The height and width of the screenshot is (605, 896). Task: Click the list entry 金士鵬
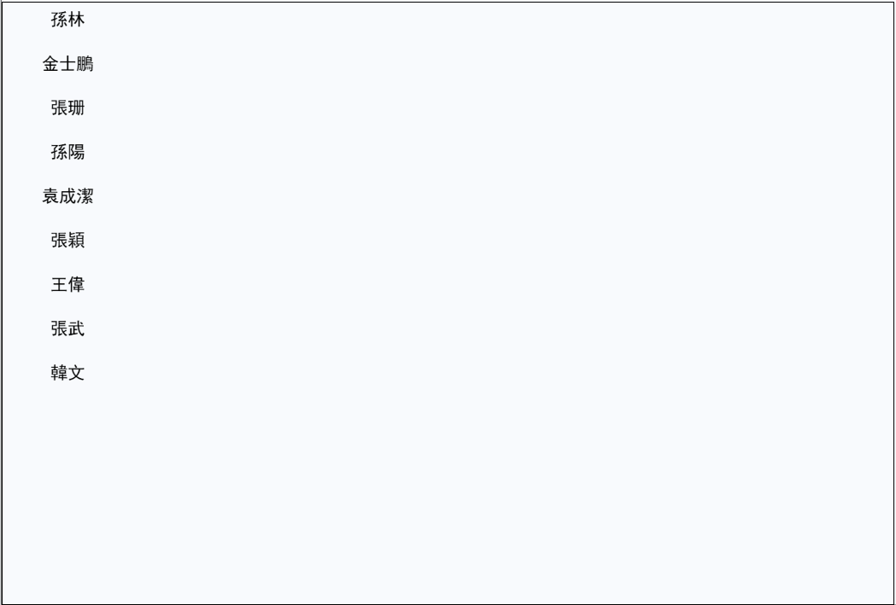tap(67, 64)
